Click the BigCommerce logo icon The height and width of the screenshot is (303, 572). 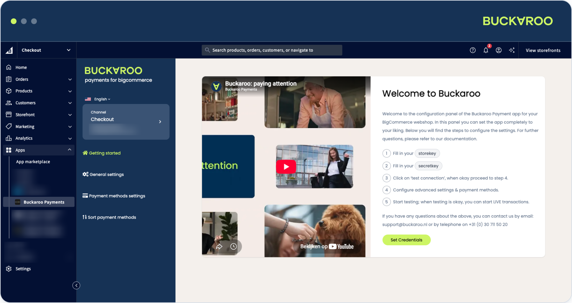coord(9,50)
